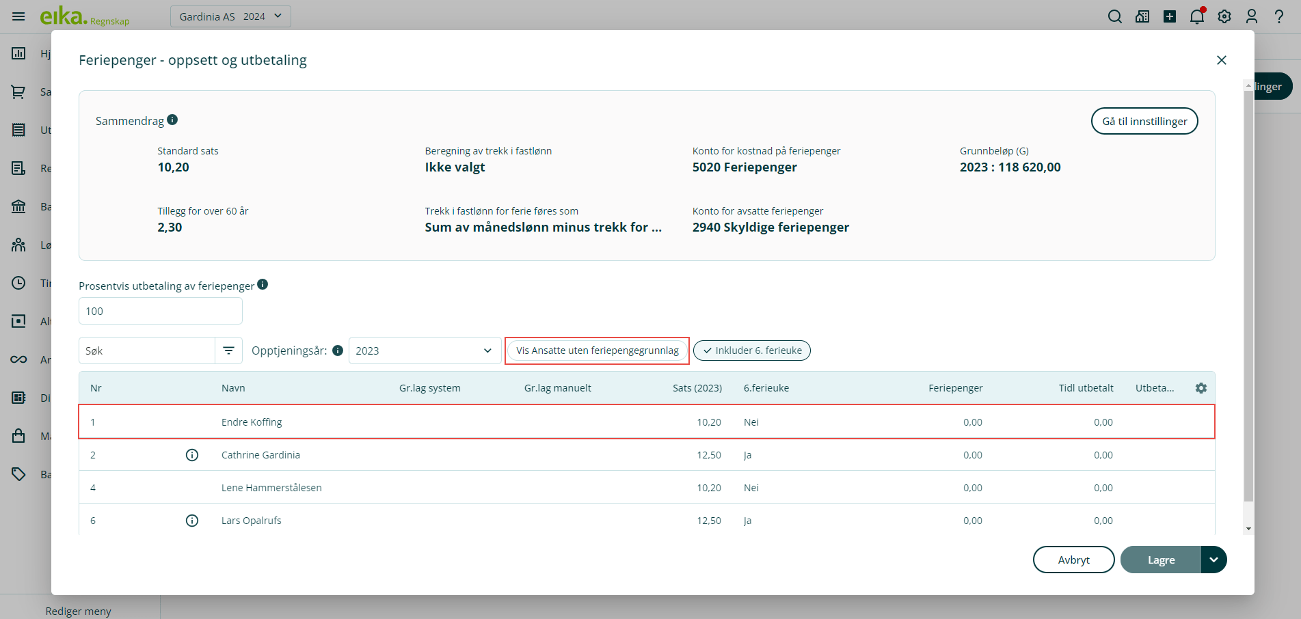Click the Avbryt button
1301x619 pixels.
(1073, 560)
